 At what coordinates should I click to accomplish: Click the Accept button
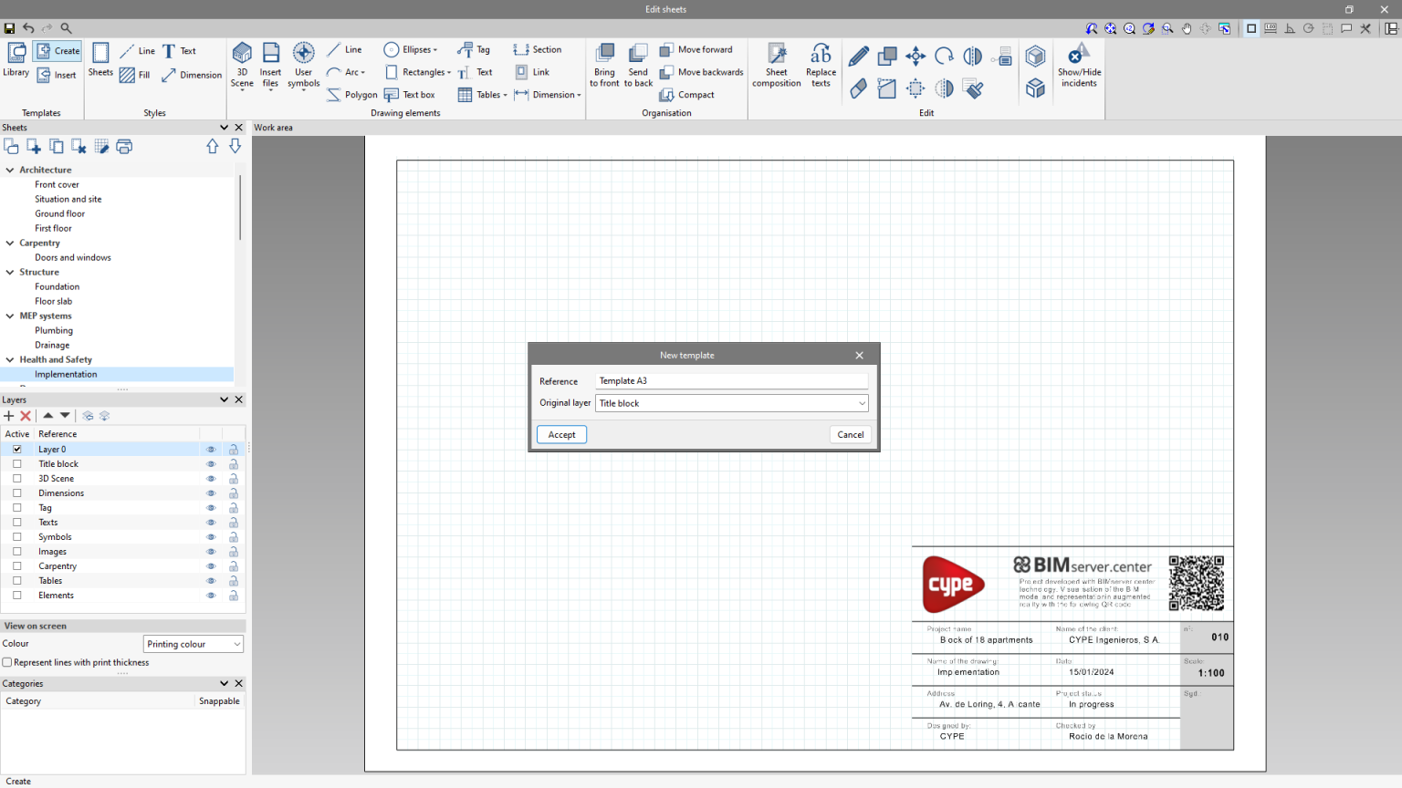(x=561, y=435)
